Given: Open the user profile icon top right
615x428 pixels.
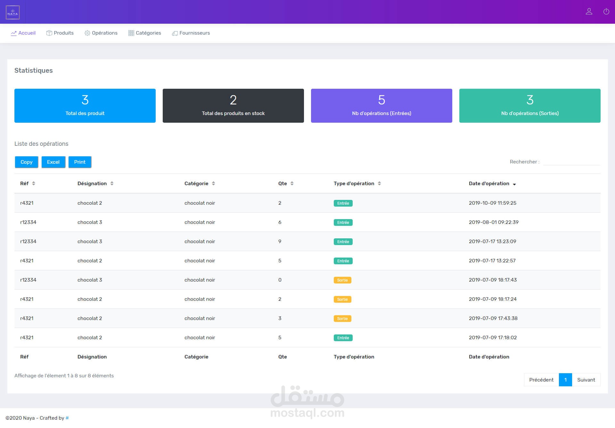Looking at the screenshot, I should click(589, 12).
